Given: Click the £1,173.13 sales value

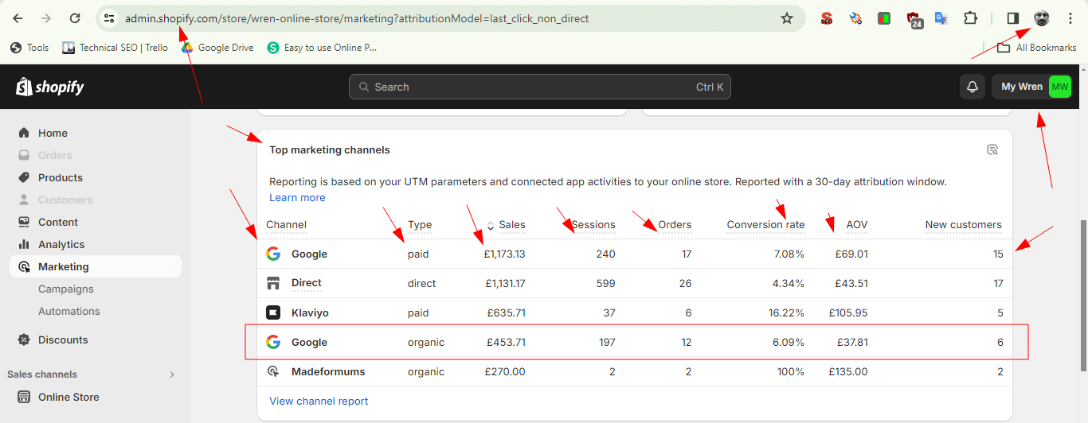Looking at the screenshot, I should click(x=504, y=254).
